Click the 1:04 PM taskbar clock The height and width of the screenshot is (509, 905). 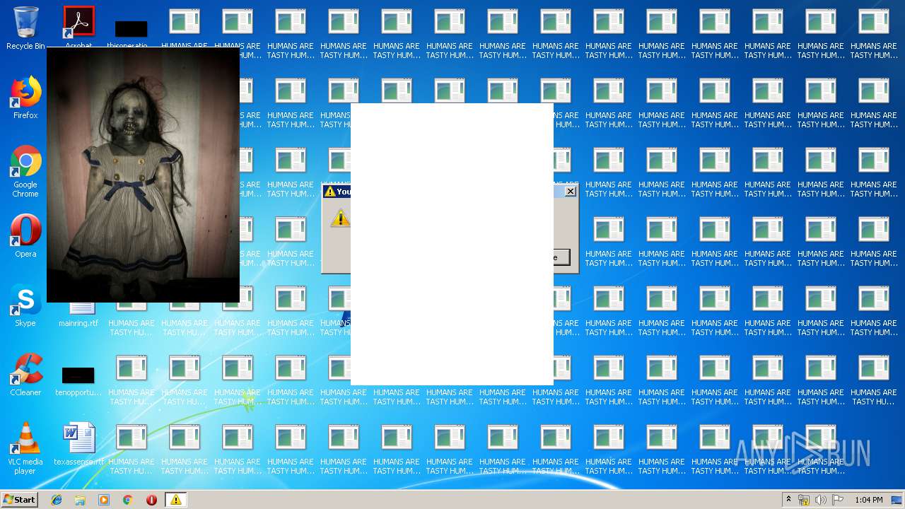coord(868,500)
